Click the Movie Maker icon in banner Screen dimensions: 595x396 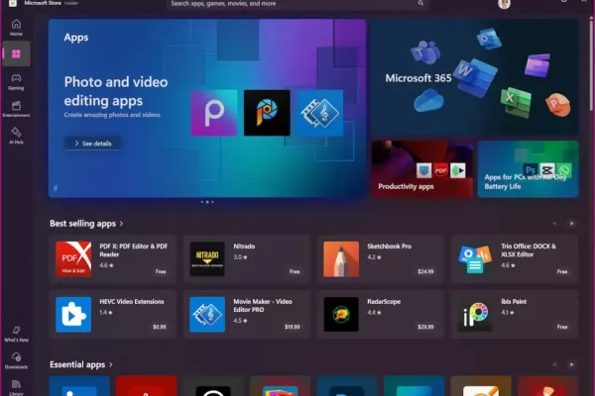coord(320,113)
